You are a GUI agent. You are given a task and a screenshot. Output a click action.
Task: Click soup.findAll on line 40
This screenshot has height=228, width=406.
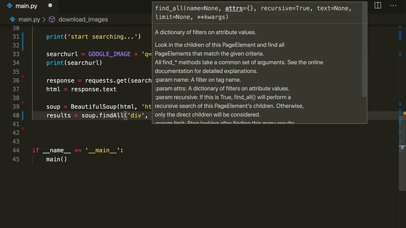pyautogui.click(x=102, y=115)
